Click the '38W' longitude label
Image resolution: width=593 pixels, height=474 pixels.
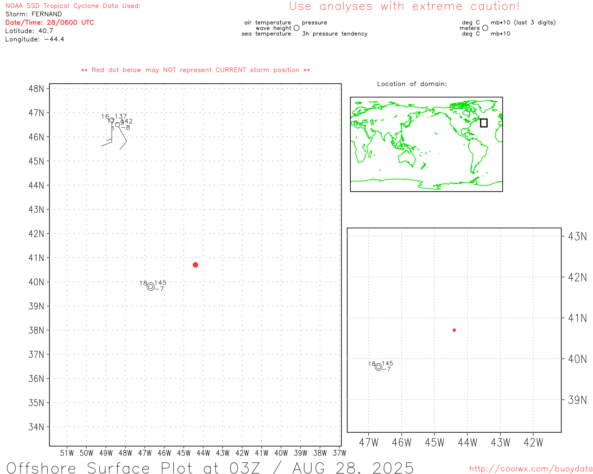(x=320, y=453)
